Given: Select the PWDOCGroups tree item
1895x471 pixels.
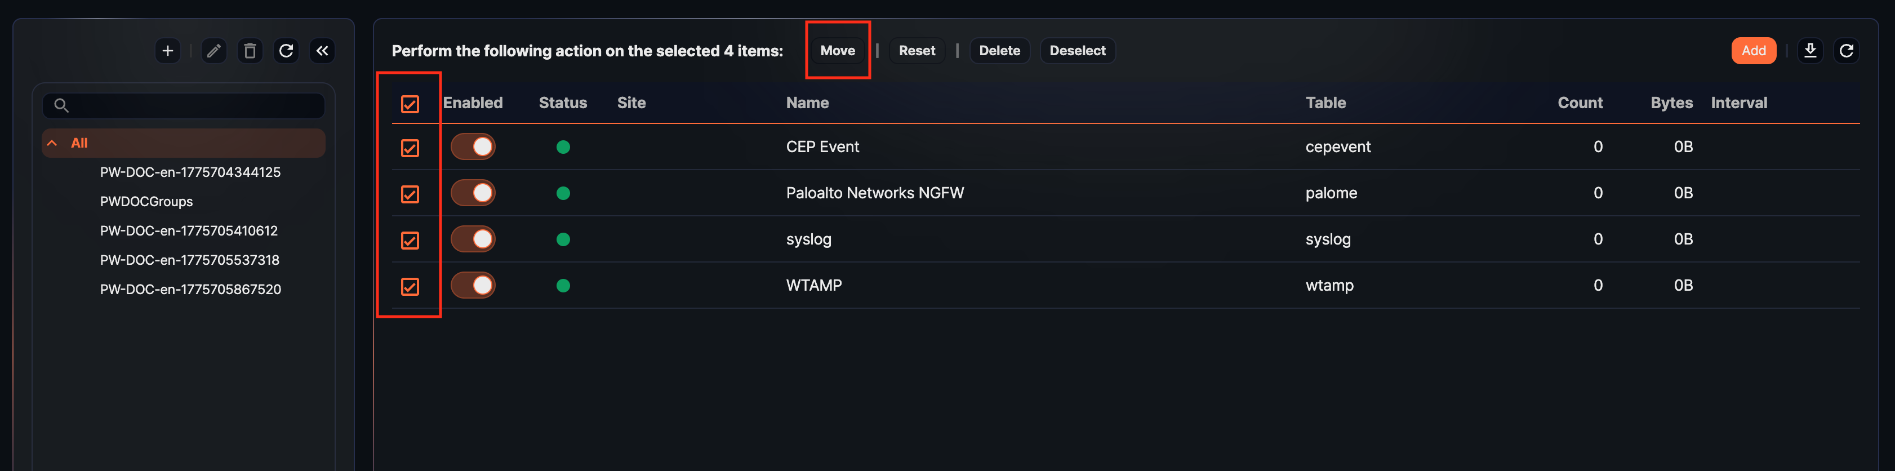Looking at the screenshot, I should [146, 201].
